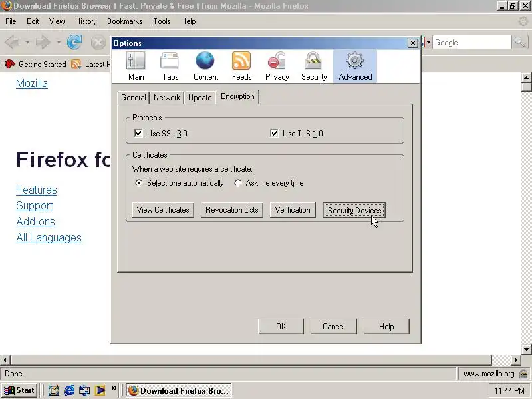Open the search engine dropdown arrow
The image size is (532, 399).
click(x=428, y=43)
